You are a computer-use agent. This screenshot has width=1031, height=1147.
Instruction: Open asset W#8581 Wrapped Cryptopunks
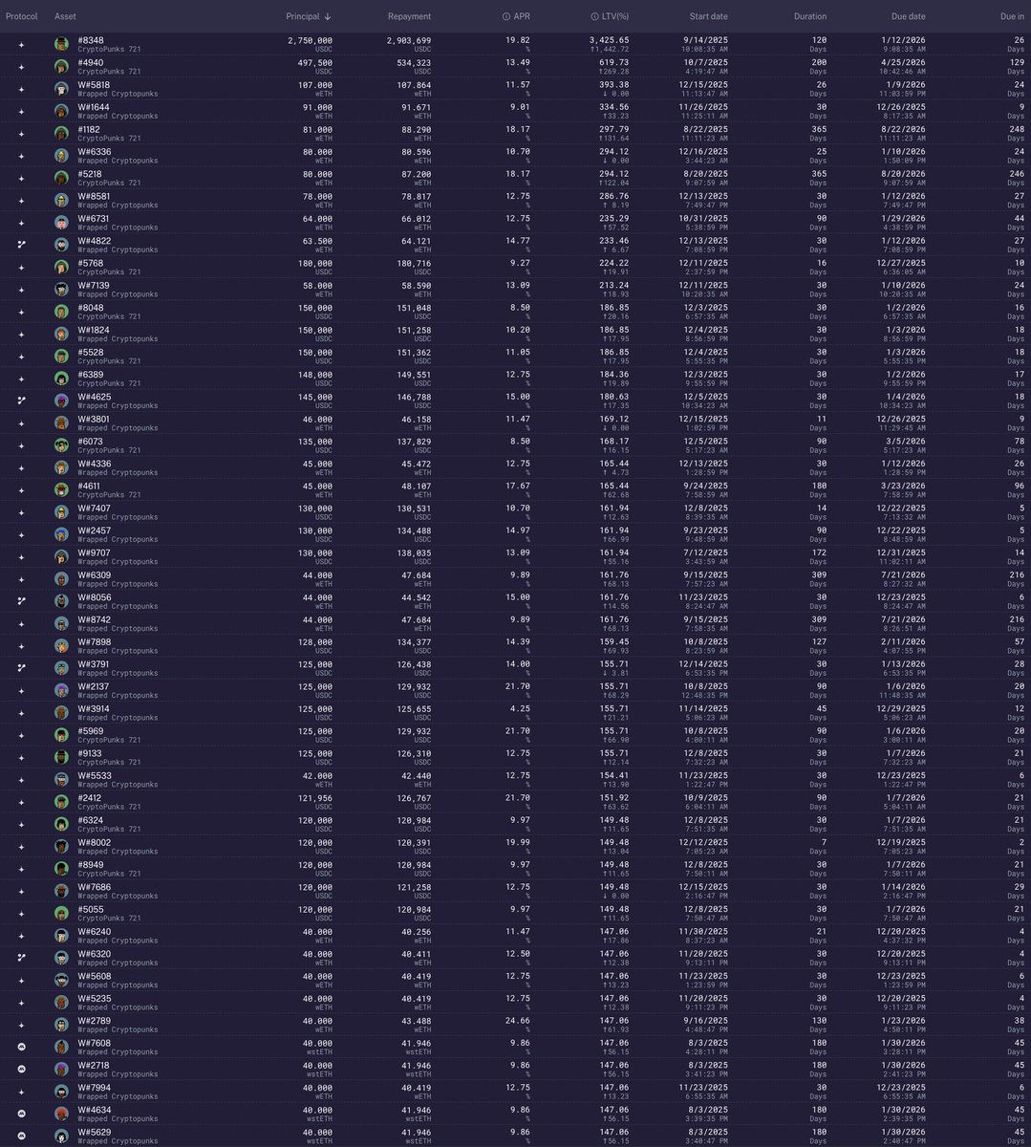[118, 201]
